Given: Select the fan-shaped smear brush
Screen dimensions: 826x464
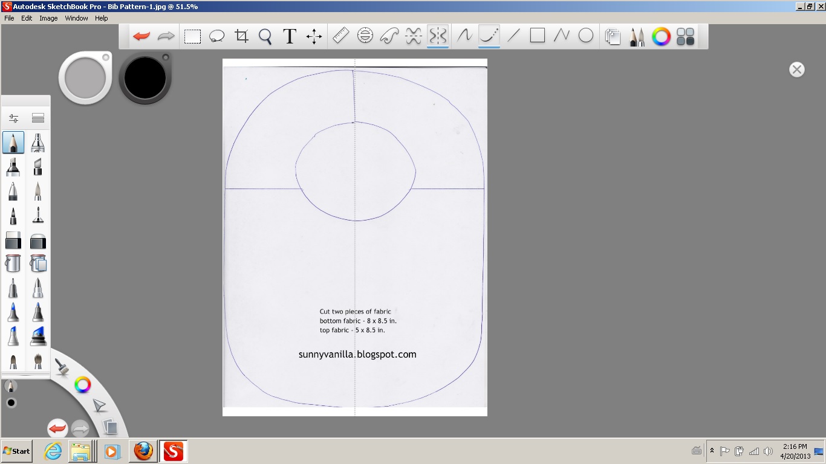Looking at the screenshot, I should point(38,361).
